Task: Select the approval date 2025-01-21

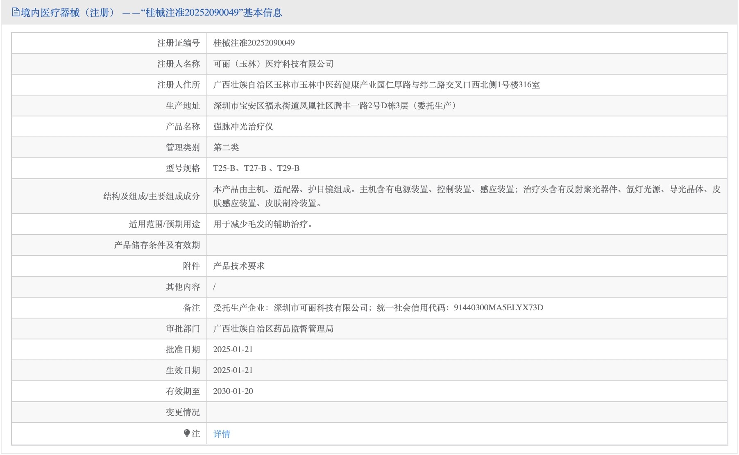Action: coord(233,349)
